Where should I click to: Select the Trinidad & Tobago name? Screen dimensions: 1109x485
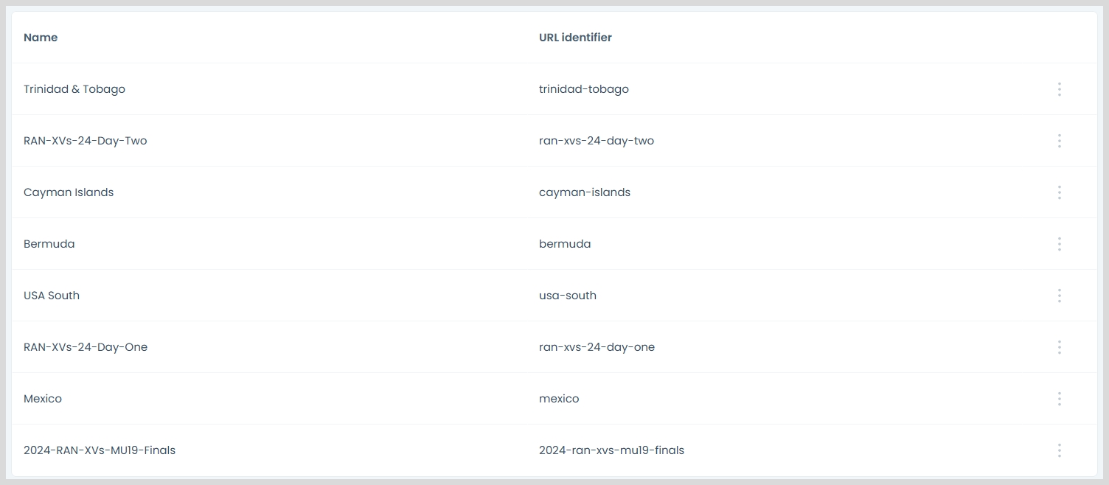pos(74,89)
